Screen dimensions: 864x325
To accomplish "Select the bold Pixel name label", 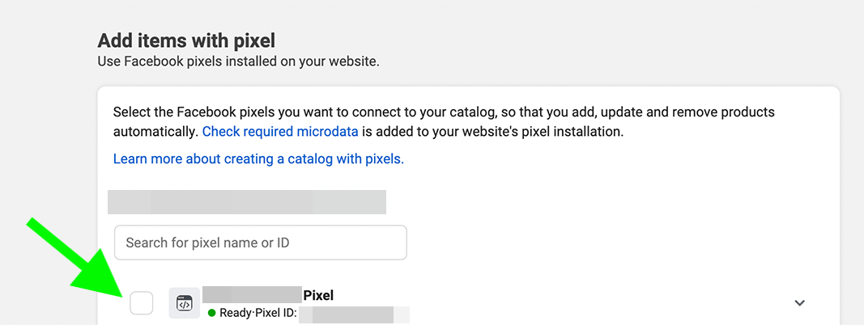I will click(x=318, y=295).
